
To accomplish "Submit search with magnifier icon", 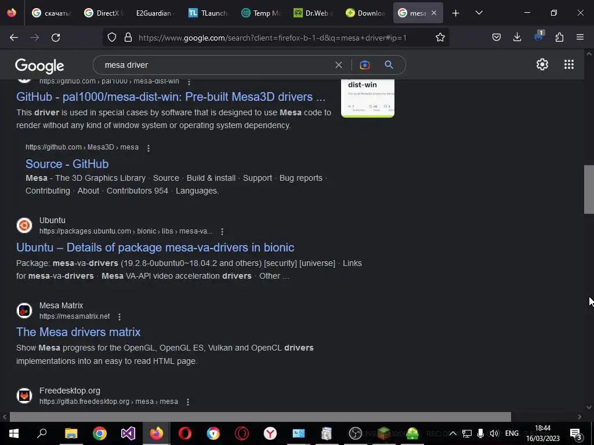I will click(x=389, y=65).
